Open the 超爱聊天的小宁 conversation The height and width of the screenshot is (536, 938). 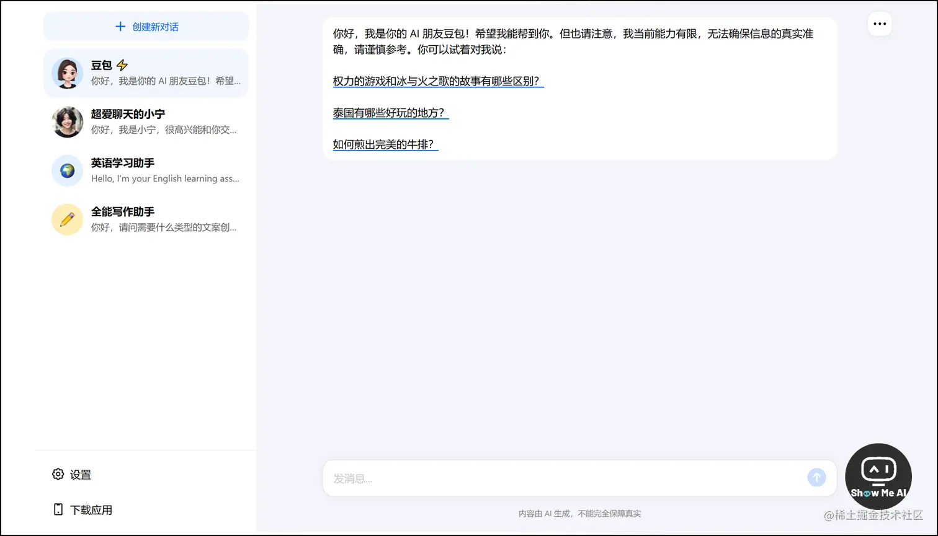click(x=146, y=122)
